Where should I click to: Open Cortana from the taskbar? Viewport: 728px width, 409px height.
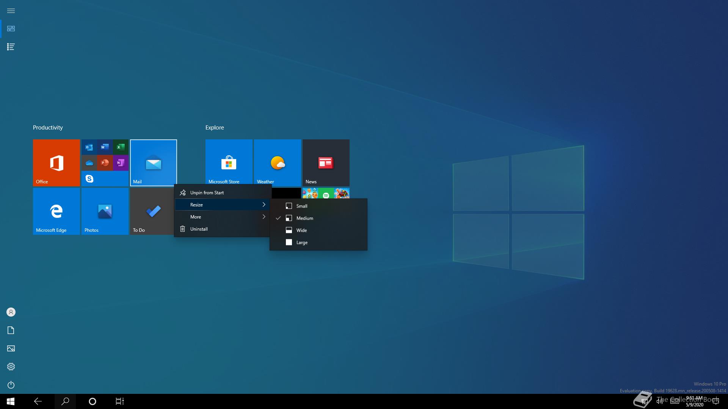(x=93, y=401)
